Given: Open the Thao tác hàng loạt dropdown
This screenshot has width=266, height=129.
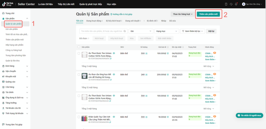Looking at the screenshot, I should [183, 14].
